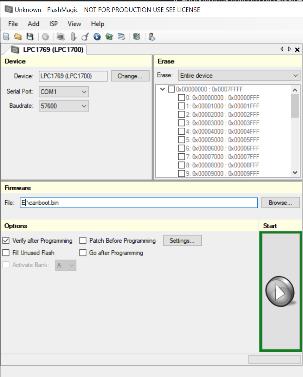Viewport: 303px width, 377px height.
Task: Click the New project toolbar icon
Action: click(6, 36)
